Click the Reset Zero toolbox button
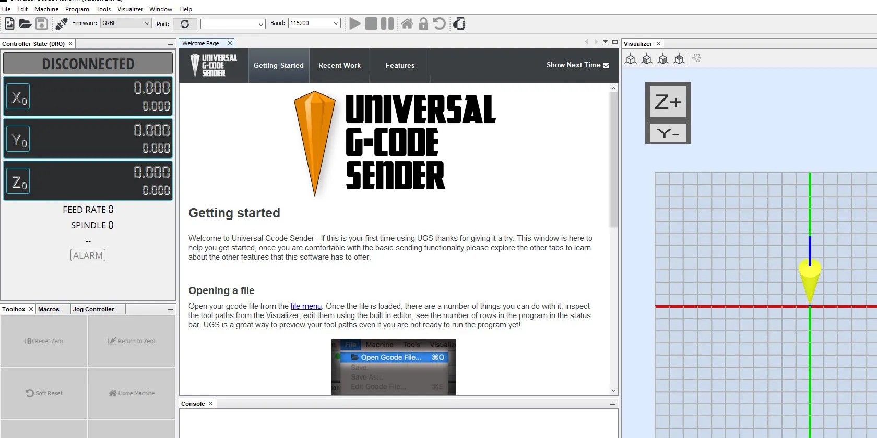877x438 pixels. tap(44, 341)
